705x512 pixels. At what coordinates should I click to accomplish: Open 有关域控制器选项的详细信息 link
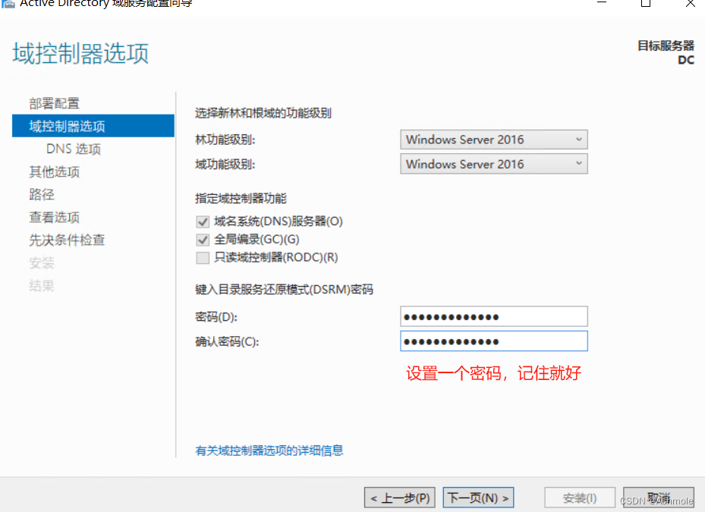(269, 451)
